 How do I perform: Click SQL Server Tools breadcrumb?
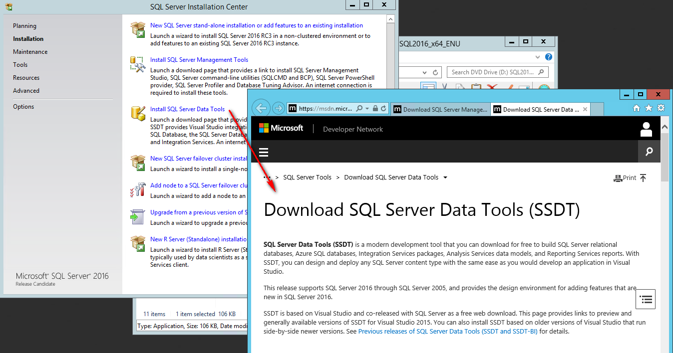click(x=307, y=177)
